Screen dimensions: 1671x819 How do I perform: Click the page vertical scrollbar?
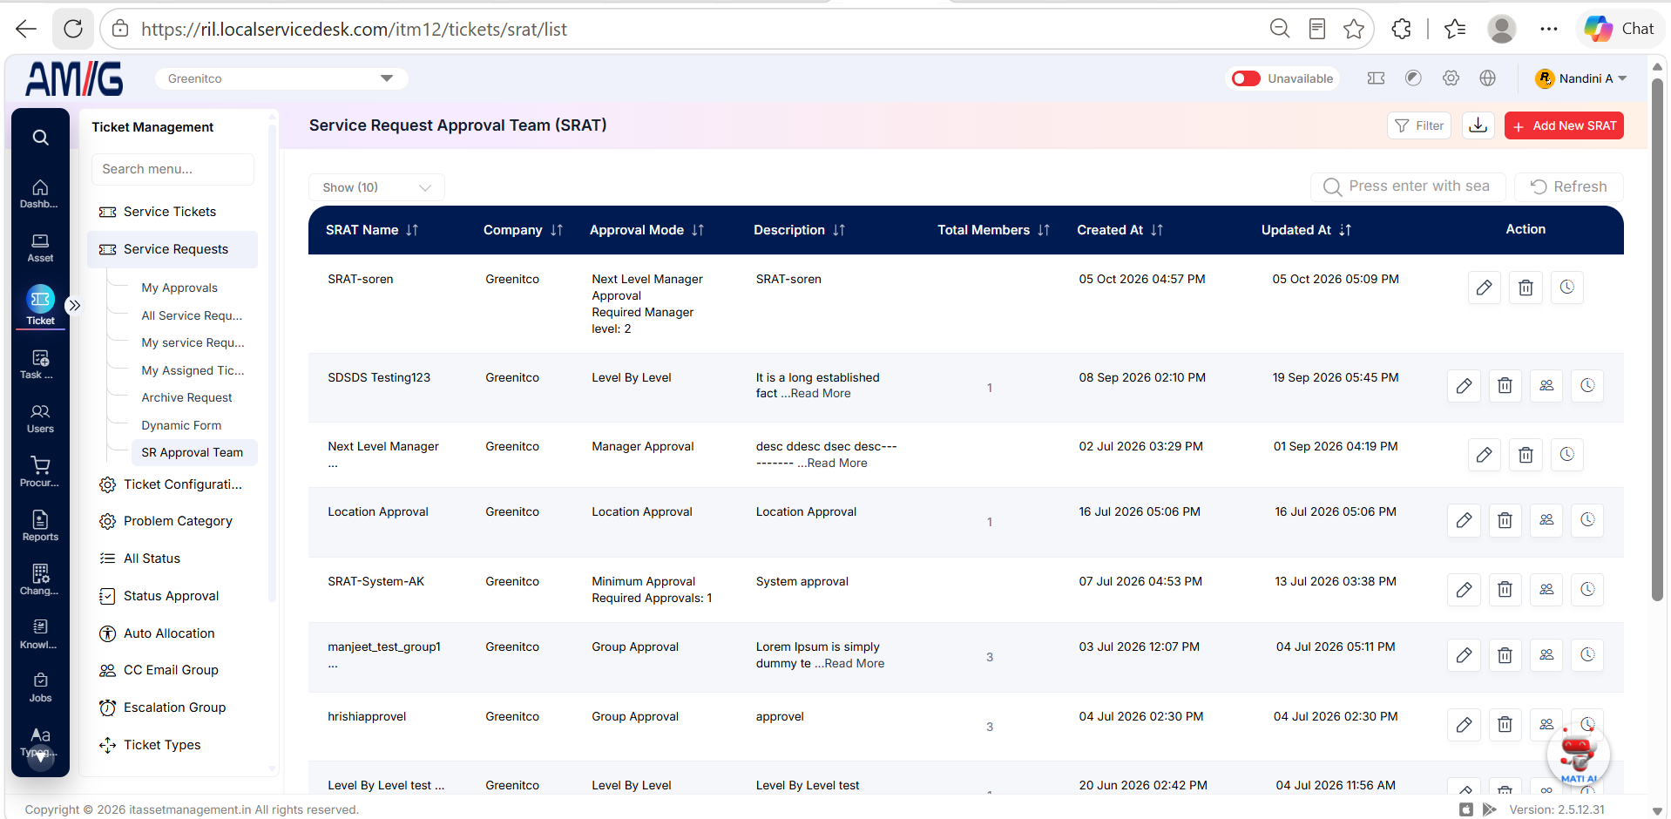point(1657,340)
